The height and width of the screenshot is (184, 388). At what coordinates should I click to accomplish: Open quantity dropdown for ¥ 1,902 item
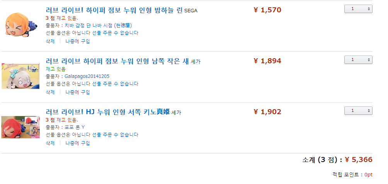click(358, 111)
